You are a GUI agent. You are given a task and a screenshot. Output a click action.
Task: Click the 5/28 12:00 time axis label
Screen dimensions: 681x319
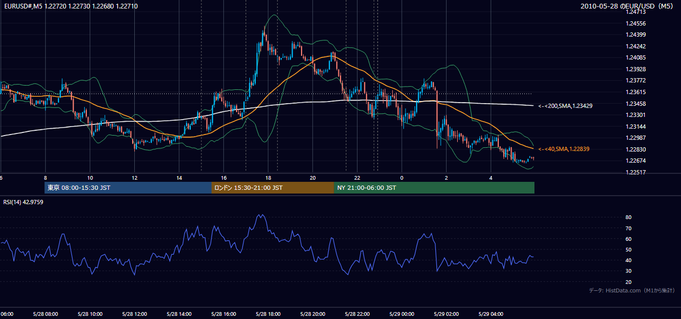(x=135, y=314)
